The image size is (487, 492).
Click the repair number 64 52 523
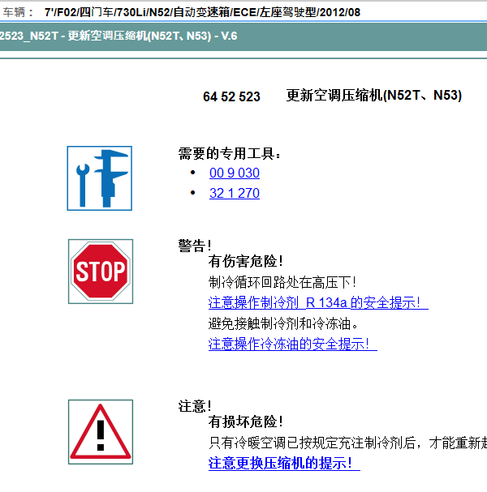[231, 96]
